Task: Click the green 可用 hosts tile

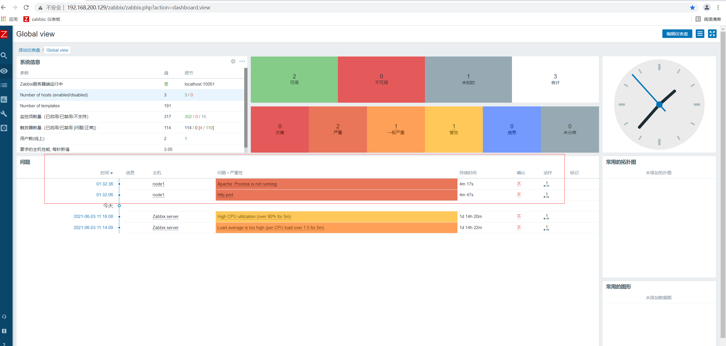Action: point(294,79)
